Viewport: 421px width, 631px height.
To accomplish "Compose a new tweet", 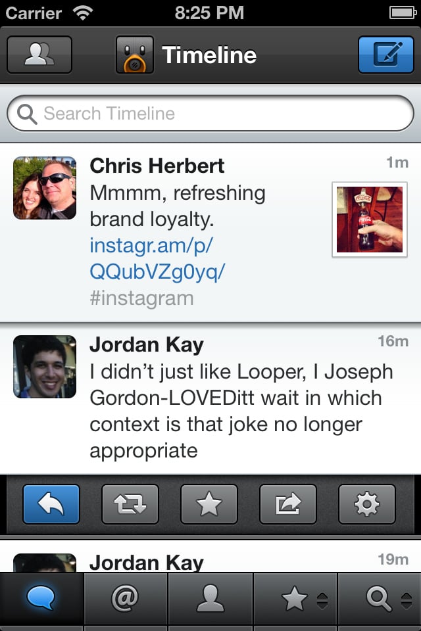I will 386,55.
